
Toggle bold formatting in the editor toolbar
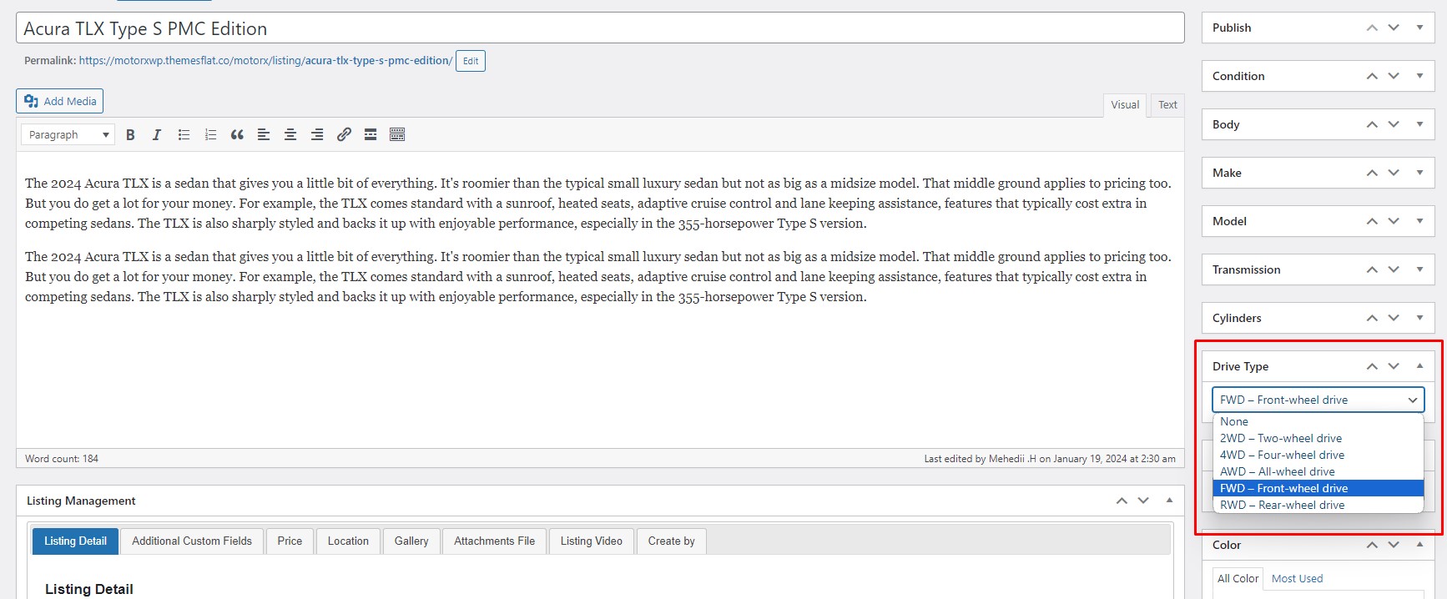(x=130, y=134)
